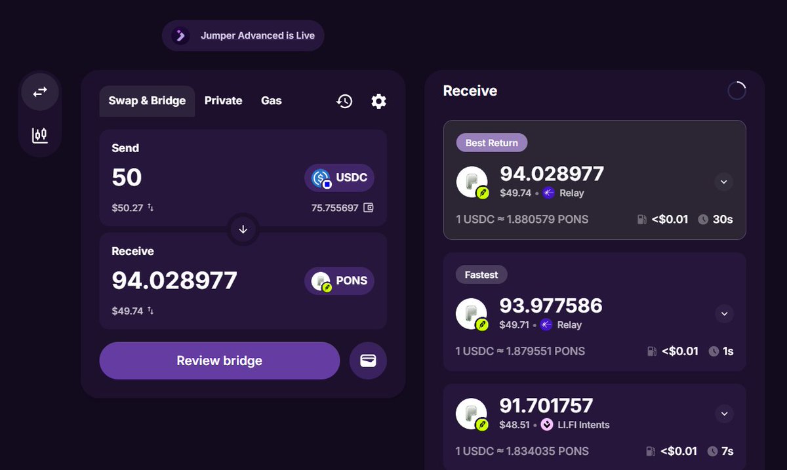The width and height of the screenshot is (787, 470).
Task: Select the Fastest route card
Action: point(594,312)
